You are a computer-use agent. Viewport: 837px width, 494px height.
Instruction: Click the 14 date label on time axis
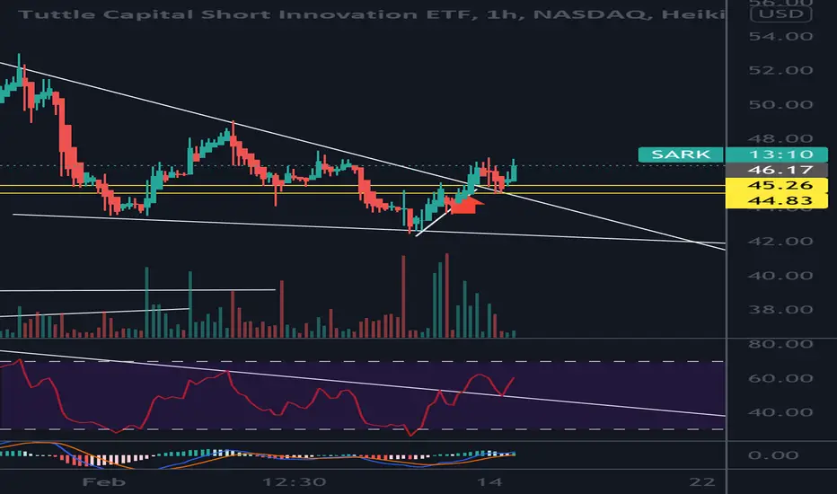(x=489, y=481)
